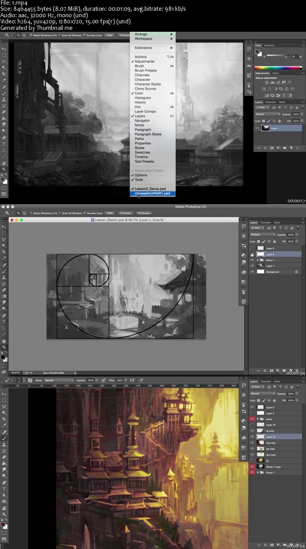
Task: Select Eyedropper tool in golden temple painting frame
Action: pyautogui.click(x=4, y=425)
